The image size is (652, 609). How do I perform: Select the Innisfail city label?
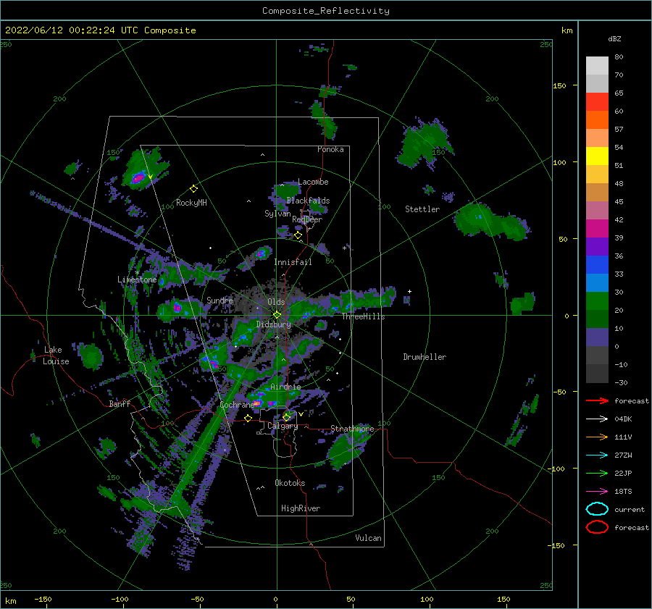pos(293,262)
